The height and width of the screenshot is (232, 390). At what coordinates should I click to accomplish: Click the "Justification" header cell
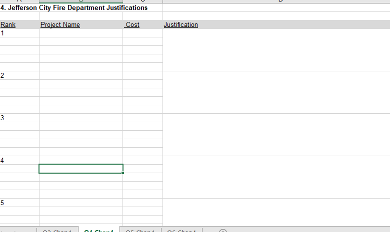pos(276,24)
